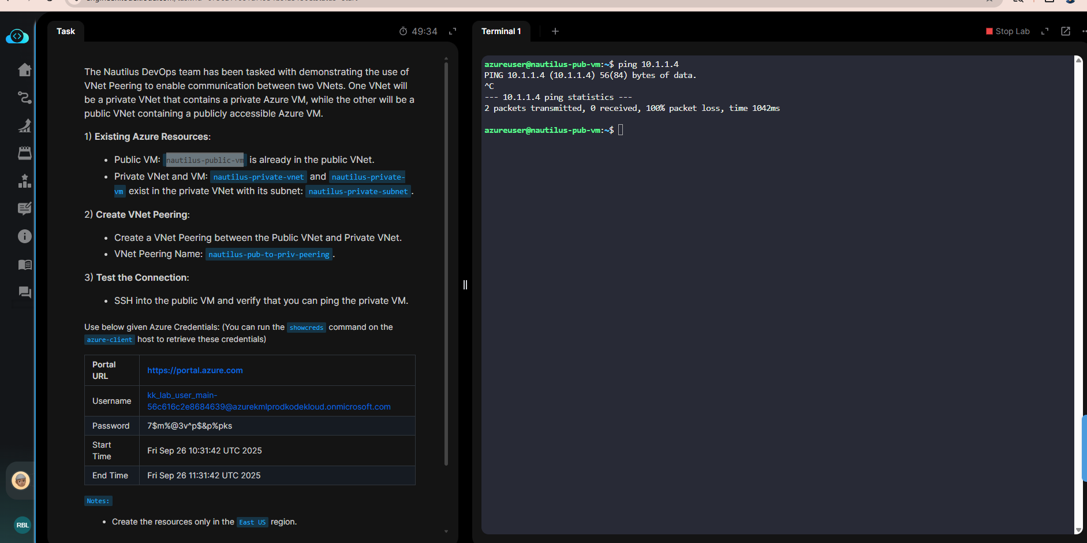Click the KodeKloud cloud logo

click(x=17, y=36)
